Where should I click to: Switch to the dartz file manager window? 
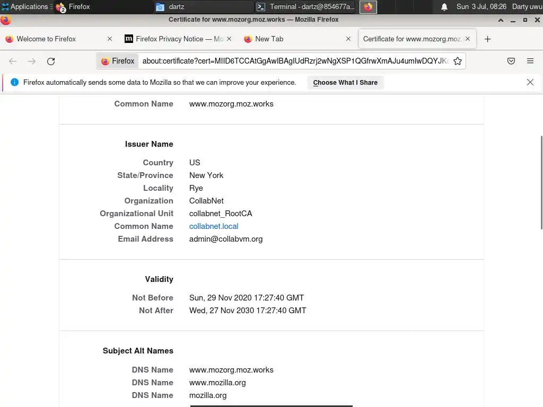point(203,6)
